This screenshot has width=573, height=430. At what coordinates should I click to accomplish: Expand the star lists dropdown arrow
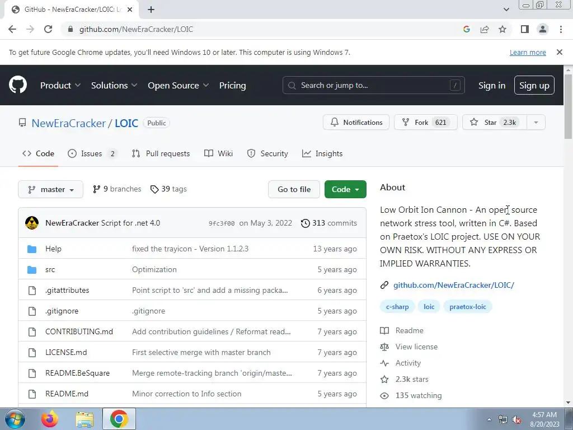click(536, 122)
